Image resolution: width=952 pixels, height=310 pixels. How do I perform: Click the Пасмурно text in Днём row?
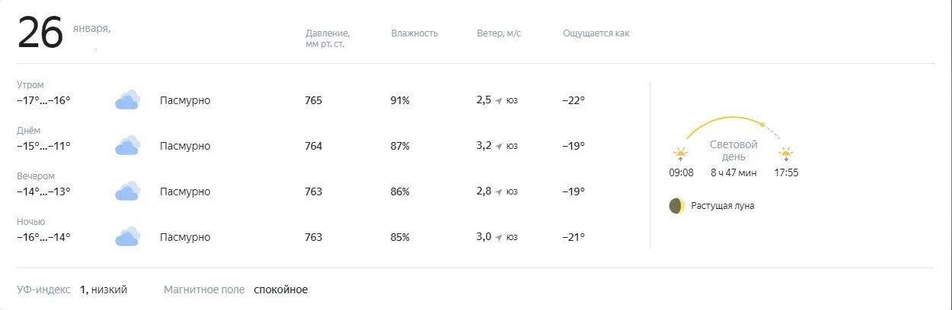[185, 146]
